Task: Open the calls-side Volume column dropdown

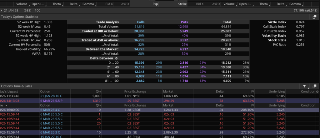Action: [29, 5]
